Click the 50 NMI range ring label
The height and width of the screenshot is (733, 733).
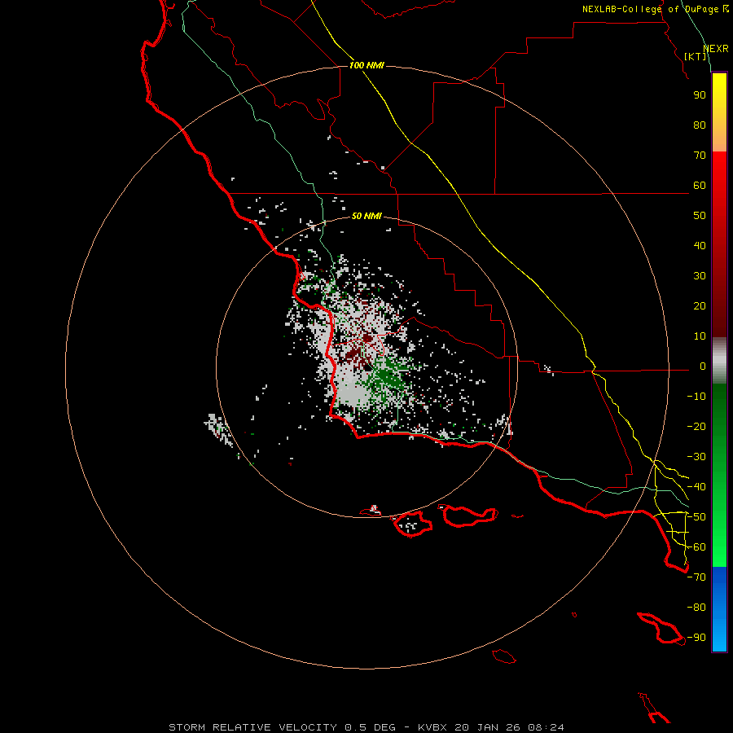(366, 216)
